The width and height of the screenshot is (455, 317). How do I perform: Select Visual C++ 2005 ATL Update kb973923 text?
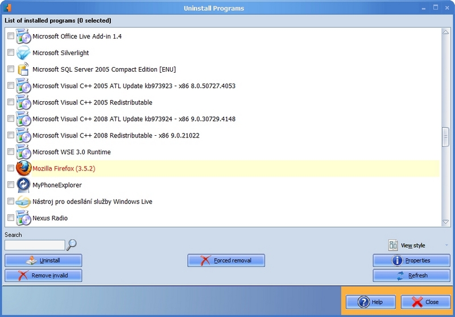134,86
